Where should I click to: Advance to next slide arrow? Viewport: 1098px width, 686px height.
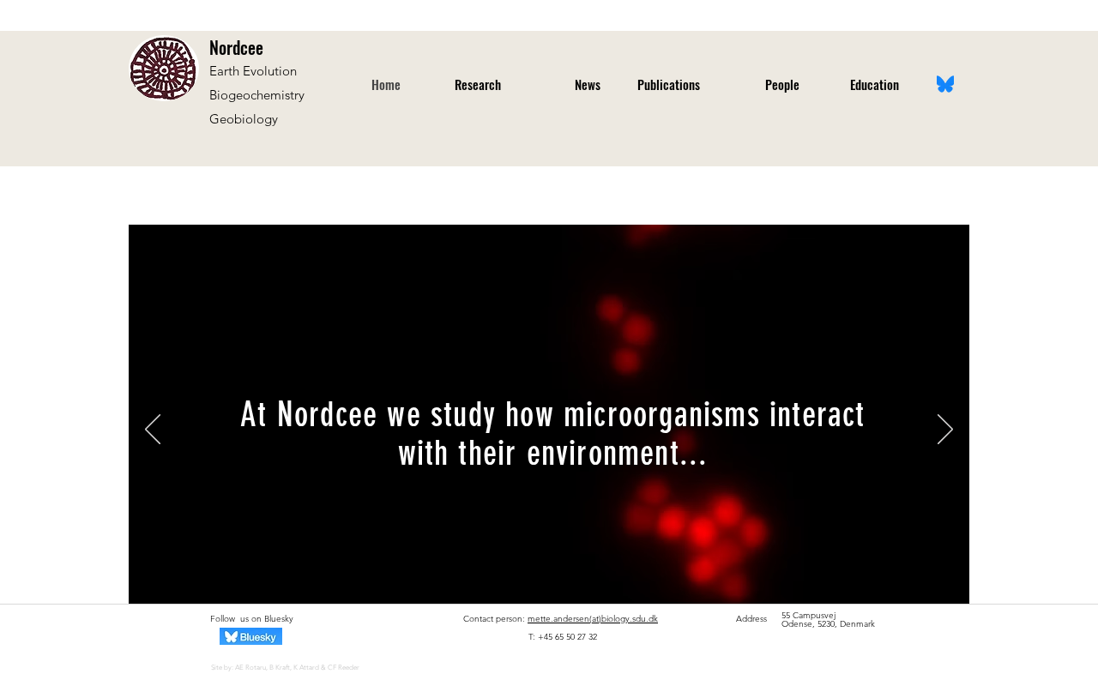pos(945,430)
